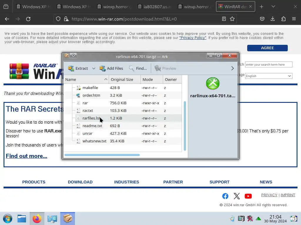This screenshot has width=301, height=225.
Task: Open the PRODUCTS navigation menu
Action: [x=34, y=182]
